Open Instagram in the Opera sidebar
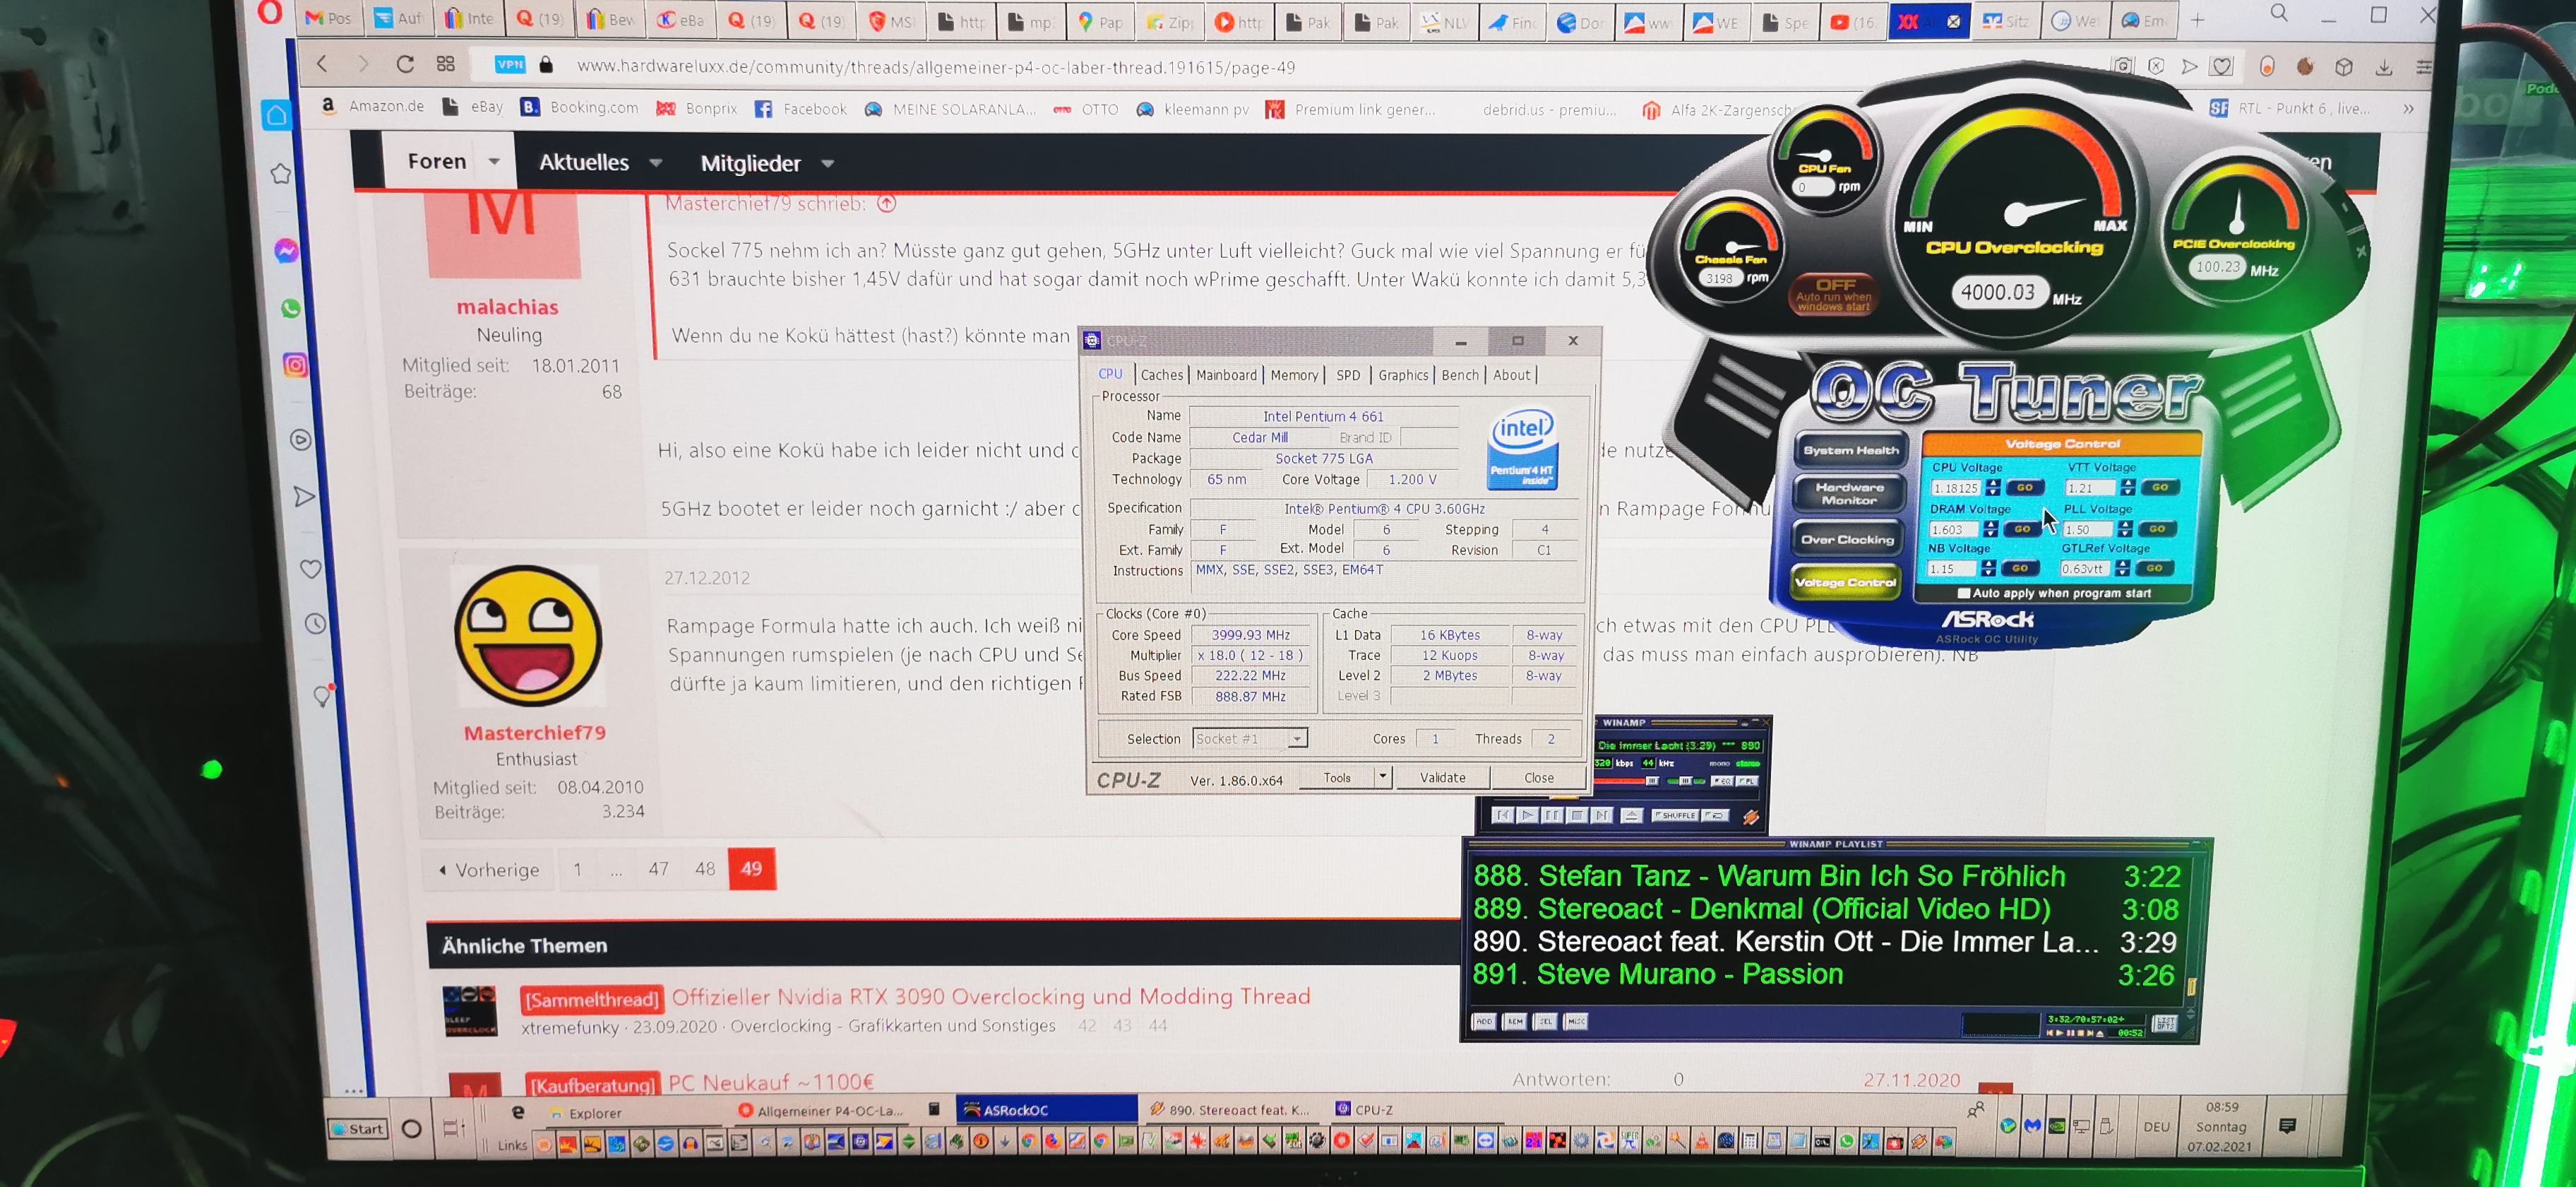This screenshot has height=1187, width=2576. pos(295,365)
